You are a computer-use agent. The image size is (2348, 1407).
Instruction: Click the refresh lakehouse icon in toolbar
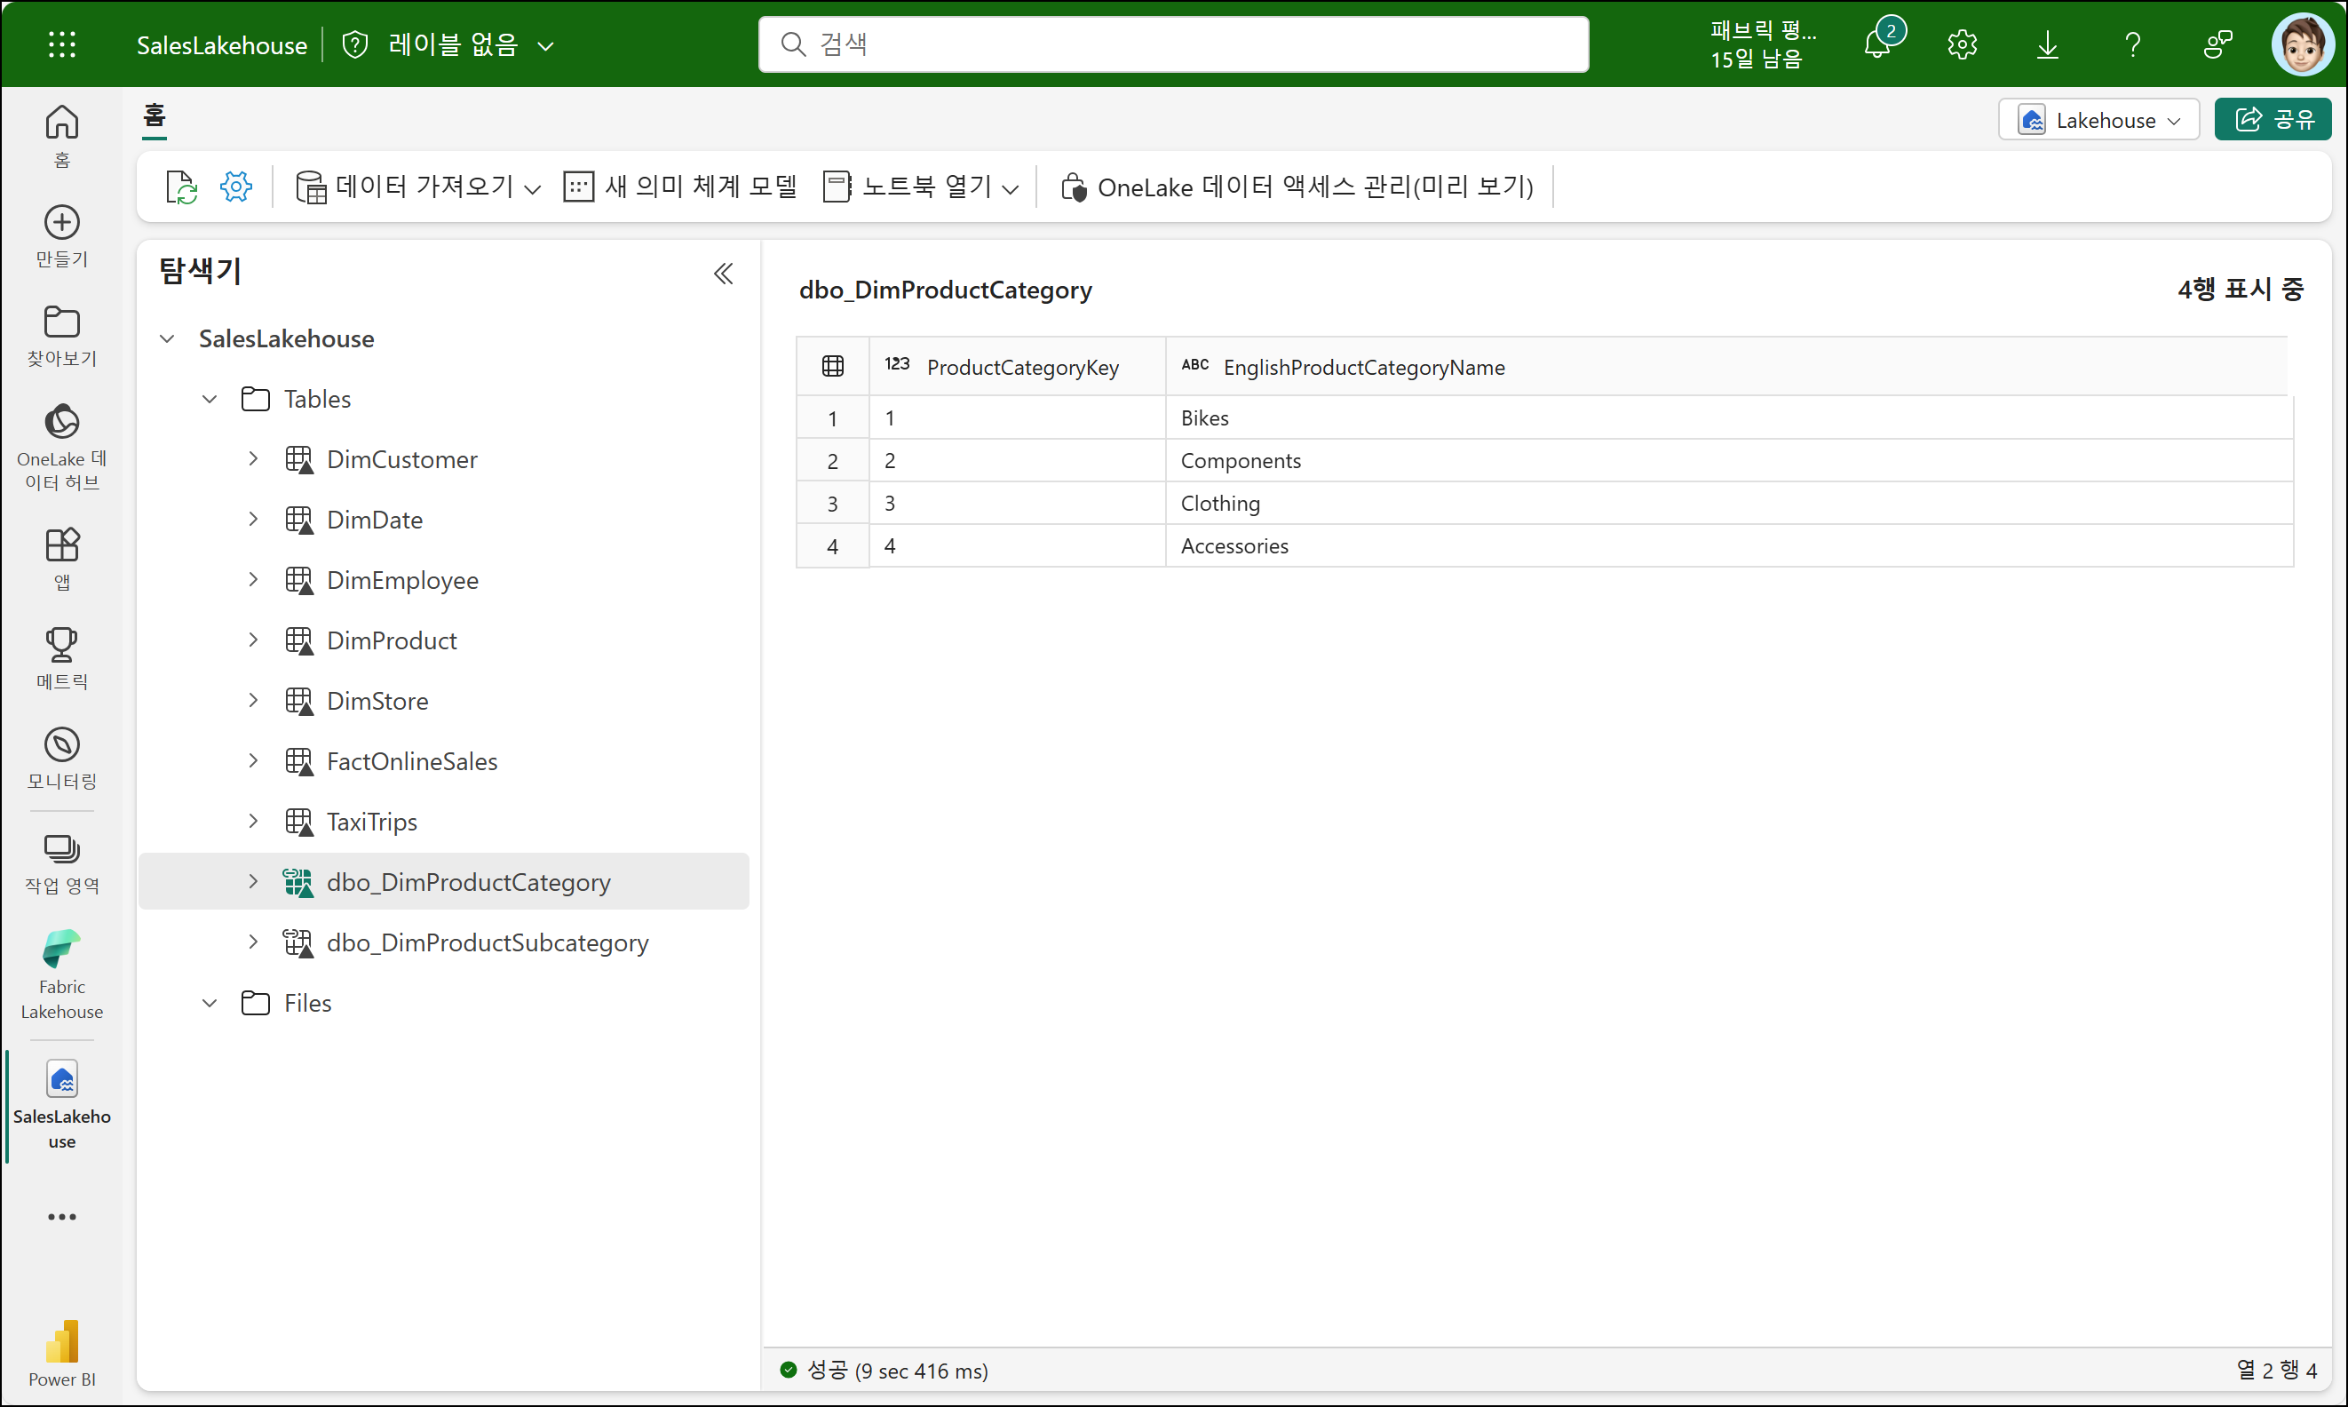point(180,187)
